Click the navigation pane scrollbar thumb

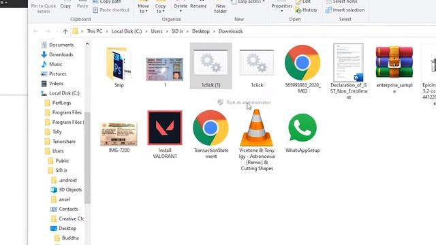[x=87, y=157]
